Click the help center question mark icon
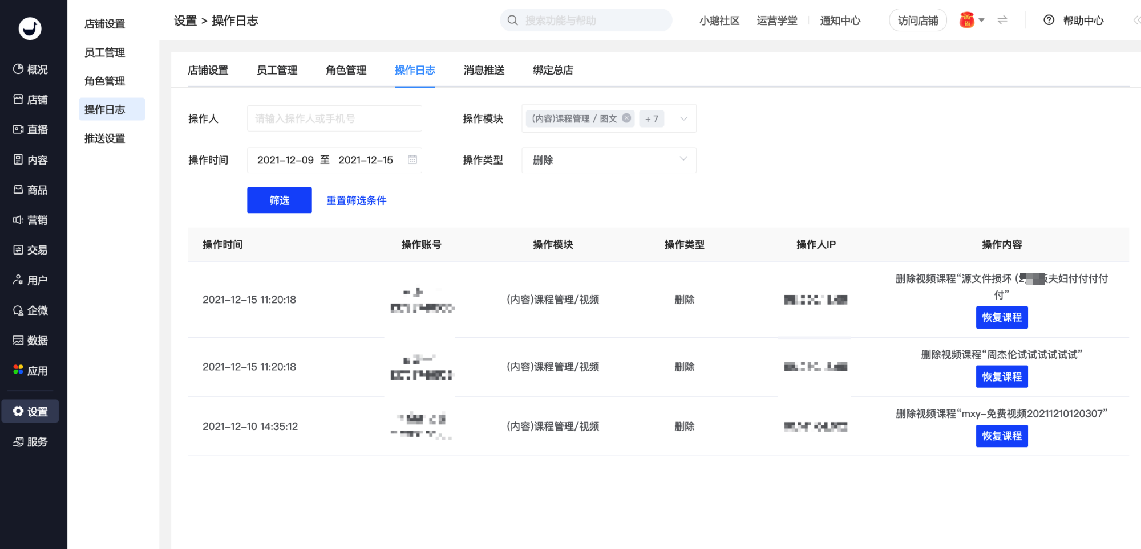1141x549 pixels. pyautogui.click(x=1049, y=21)
